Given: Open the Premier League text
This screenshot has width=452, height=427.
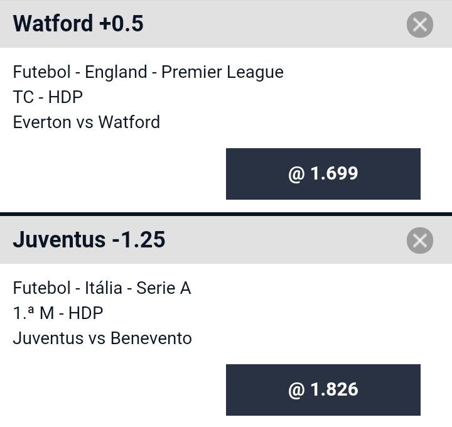Looking at the screenshot, I should [222, 72].
